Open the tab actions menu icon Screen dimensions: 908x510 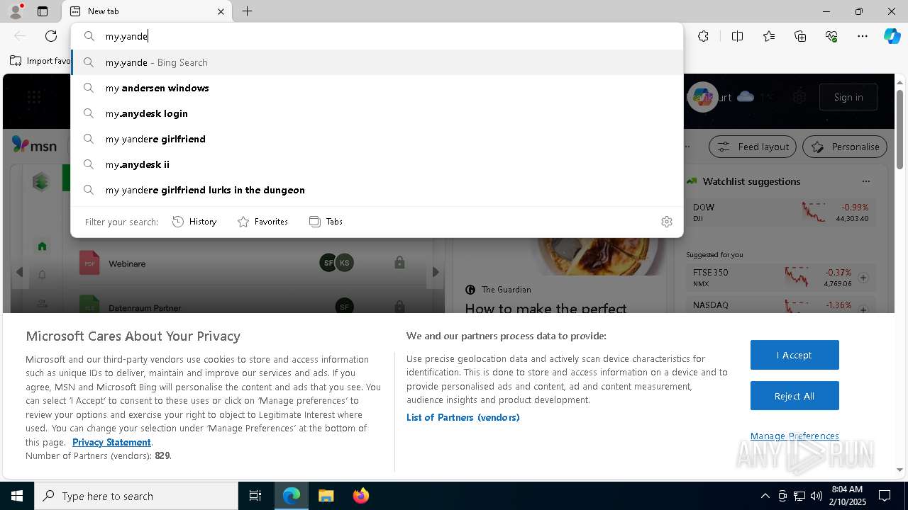point(43,11)
